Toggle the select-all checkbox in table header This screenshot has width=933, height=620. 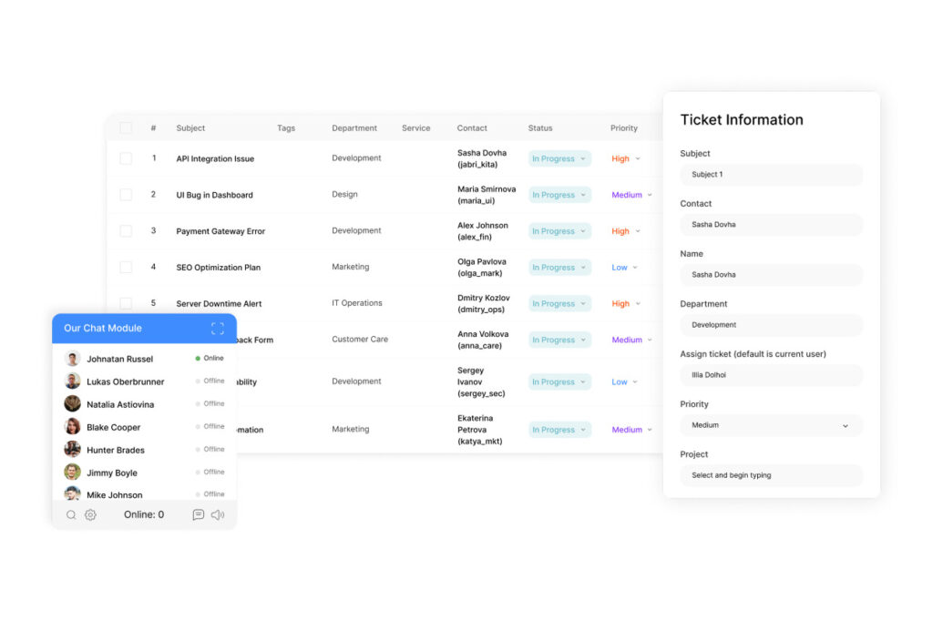[126, 128]
